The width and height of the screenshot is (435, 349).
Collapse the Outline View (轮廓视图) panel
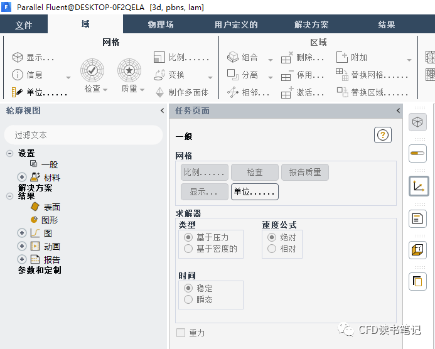163,110
